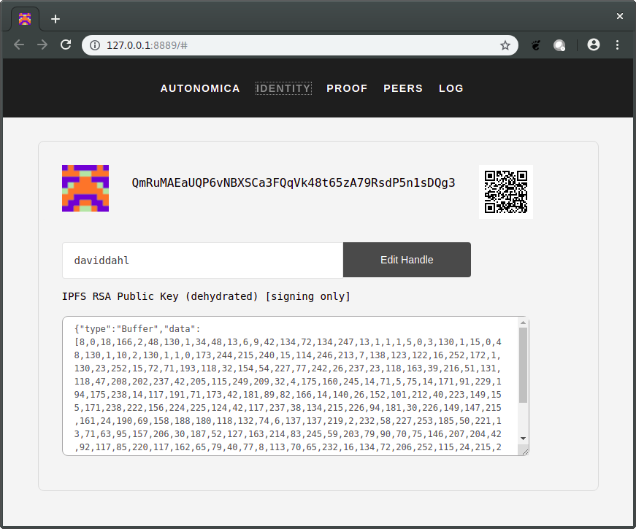Viewport: 636px width, 529px height.
Task: Select the peer ID starting QmRuMAEa
Action: click(294, 183)
